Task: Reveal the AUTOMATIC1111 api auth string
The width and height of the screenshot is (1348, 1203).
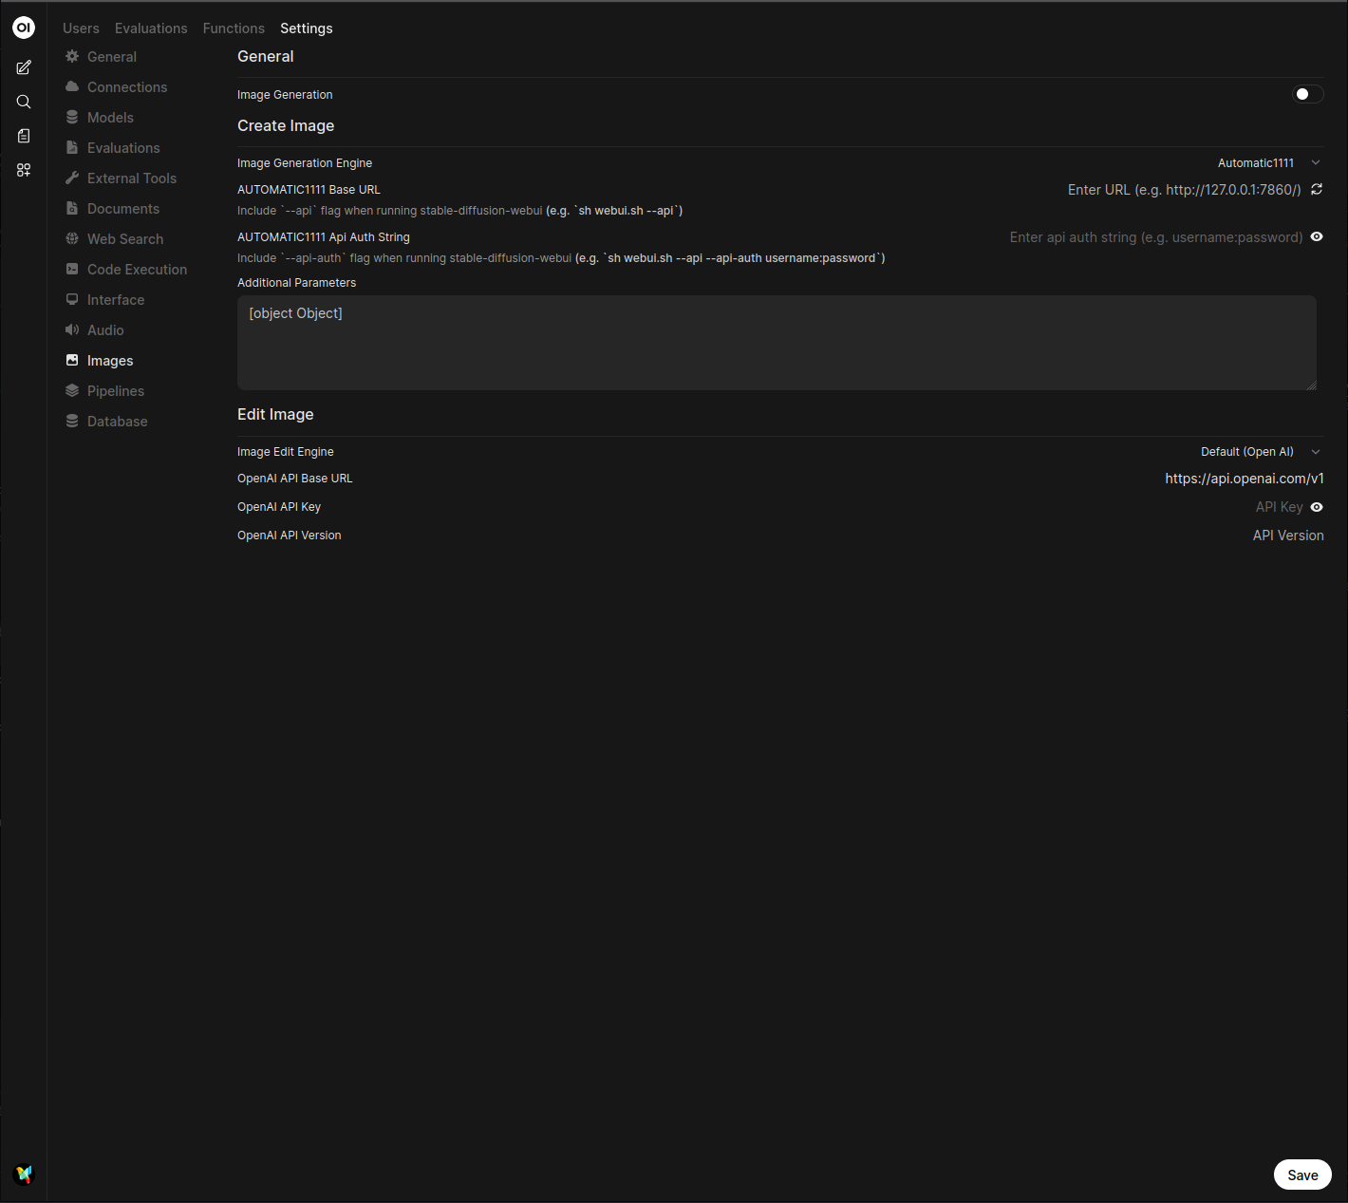Action: tap(1316, 236)
